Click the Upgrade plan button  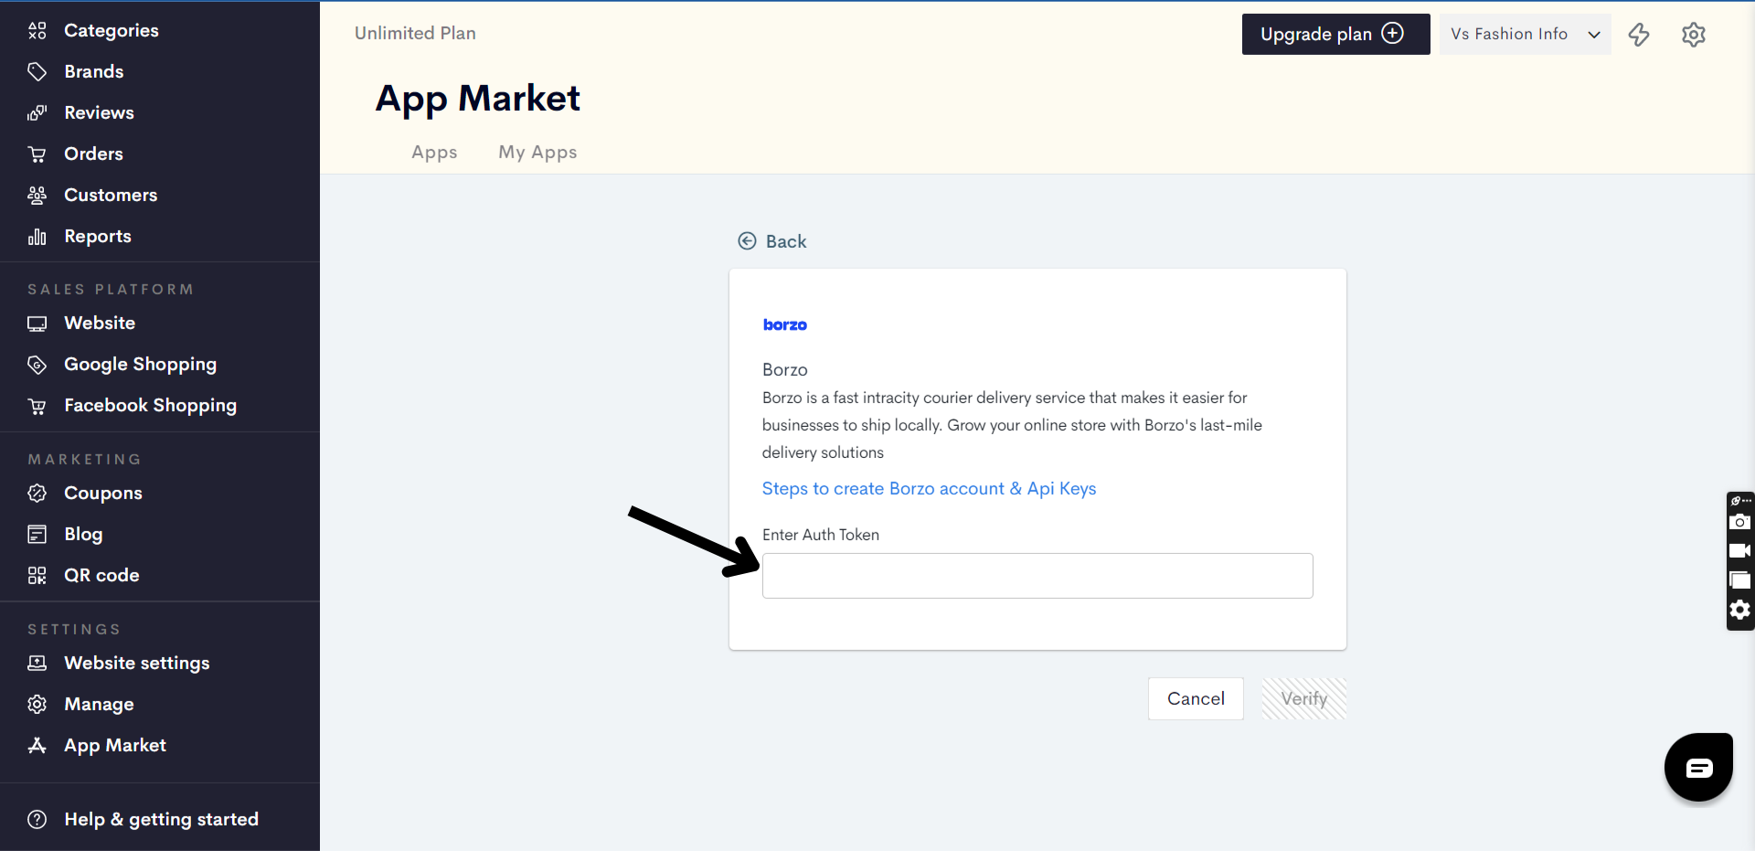[x=1335, y=34]
